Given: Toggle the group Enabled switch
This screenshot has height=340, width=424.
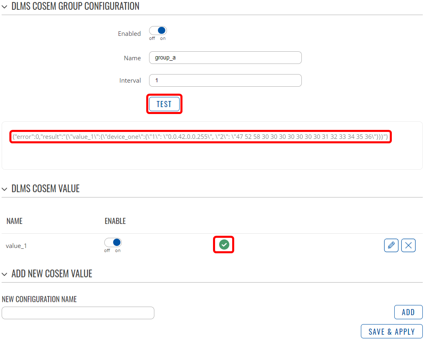Looking at the screenshot, I should [158, 31].
